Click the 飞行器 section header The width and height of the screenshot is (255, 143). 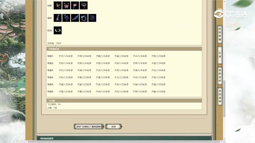[124, 101]
